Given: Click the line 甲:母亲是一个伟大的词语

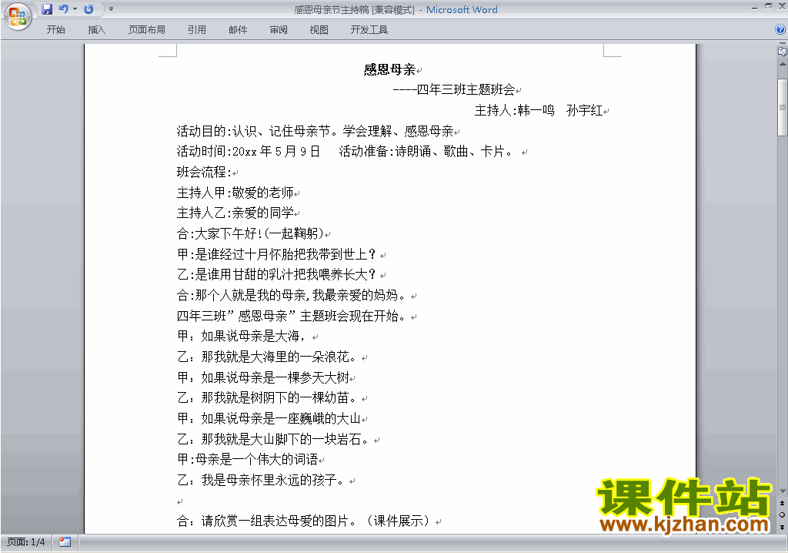Looking at the screenshot, I should pos(247,459).
